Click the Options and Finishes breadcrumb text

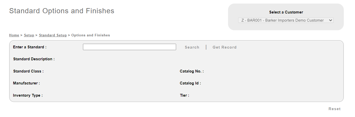pyautogui.click(x=91, y=35)
